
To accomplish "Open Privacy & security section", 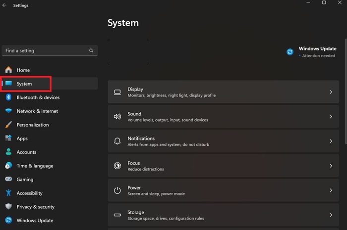I will click(x=50, y=207).
